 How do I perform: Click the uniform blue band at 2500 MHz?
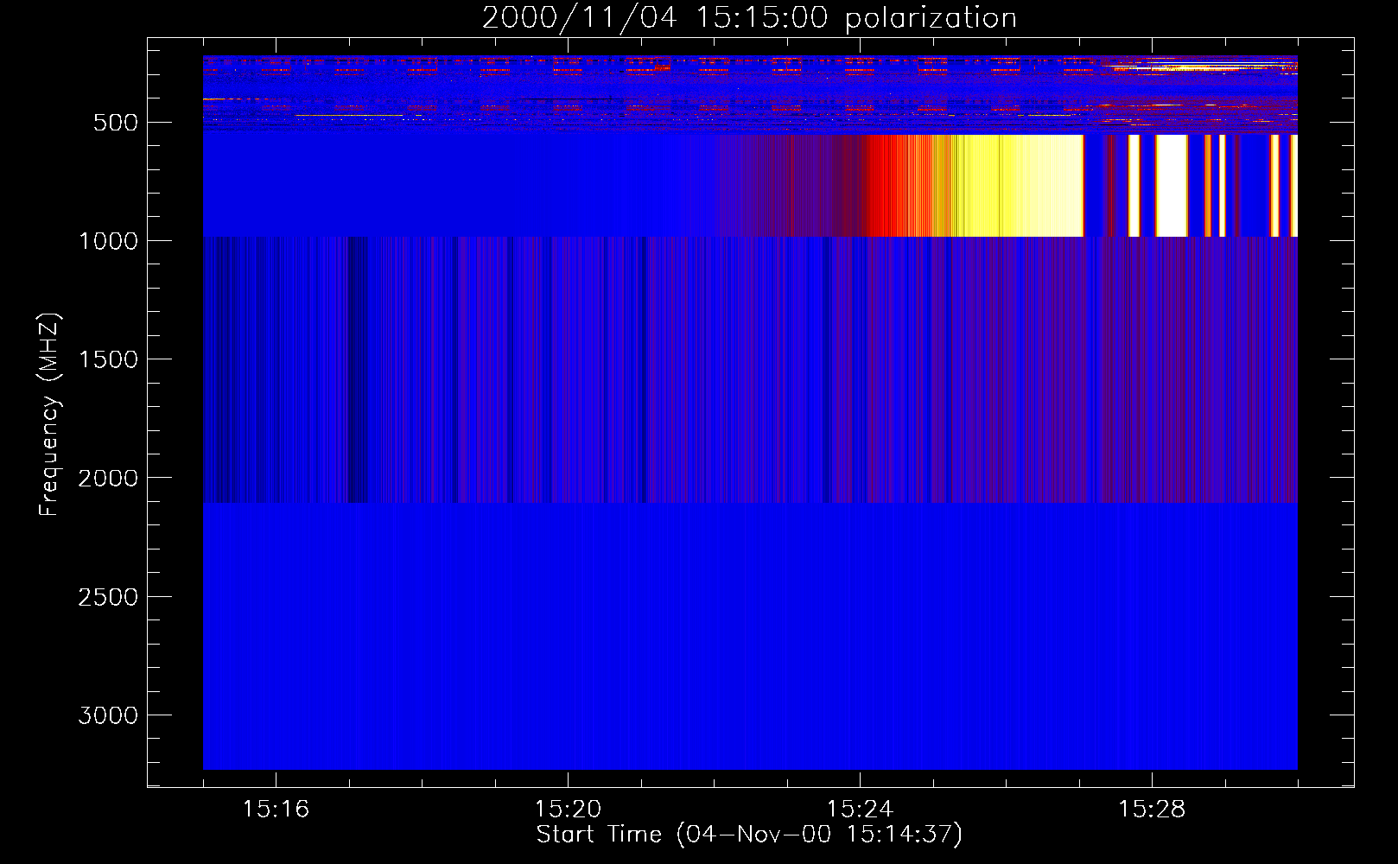click(x=749, y=597)
